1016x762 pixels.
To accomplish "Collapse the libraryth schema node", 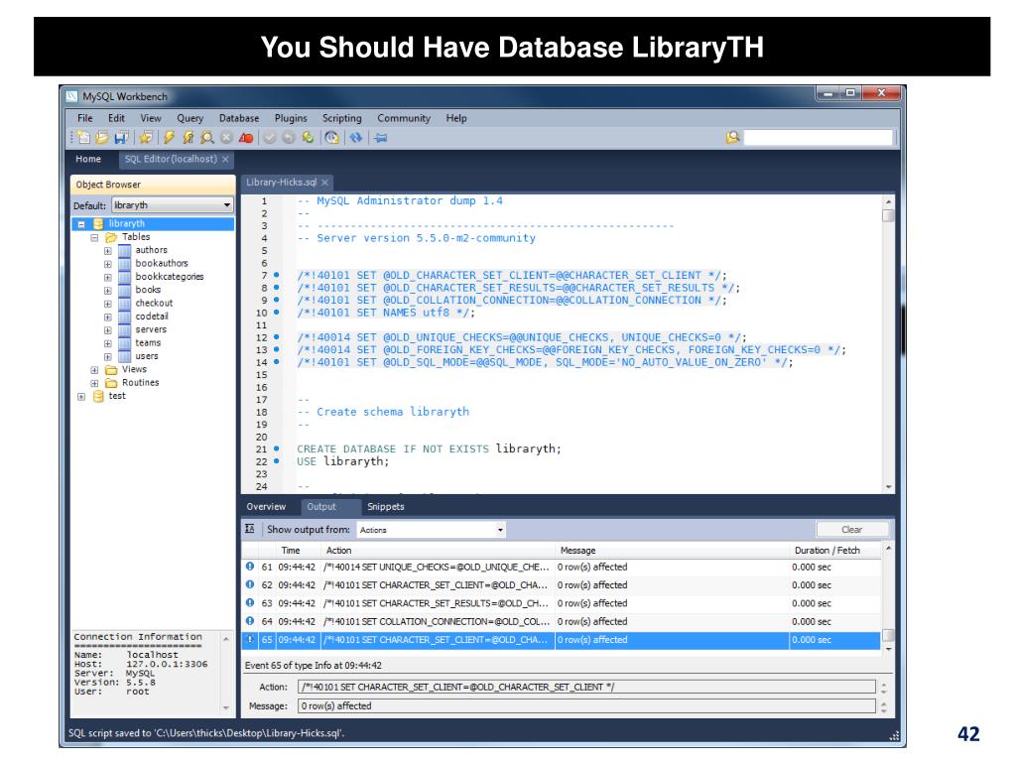I will [81, 224].
